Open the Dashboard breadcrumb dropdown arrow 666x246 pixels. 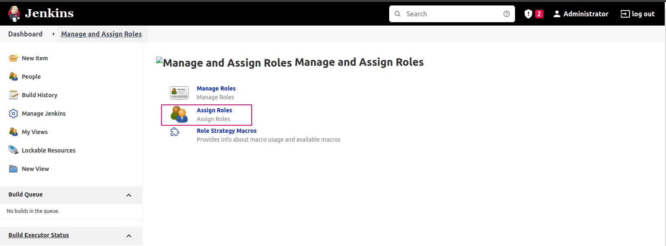[x=53, y=34]
